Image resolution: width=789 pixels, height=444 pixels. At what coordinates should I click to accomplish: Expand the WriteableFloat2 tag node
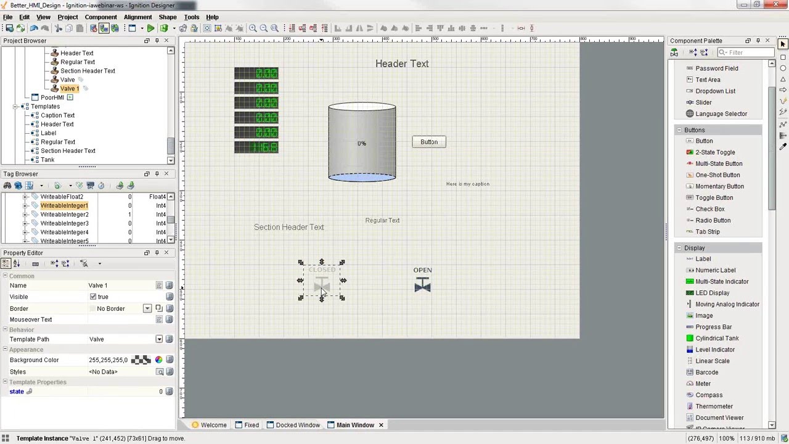(x=25, y=197)
